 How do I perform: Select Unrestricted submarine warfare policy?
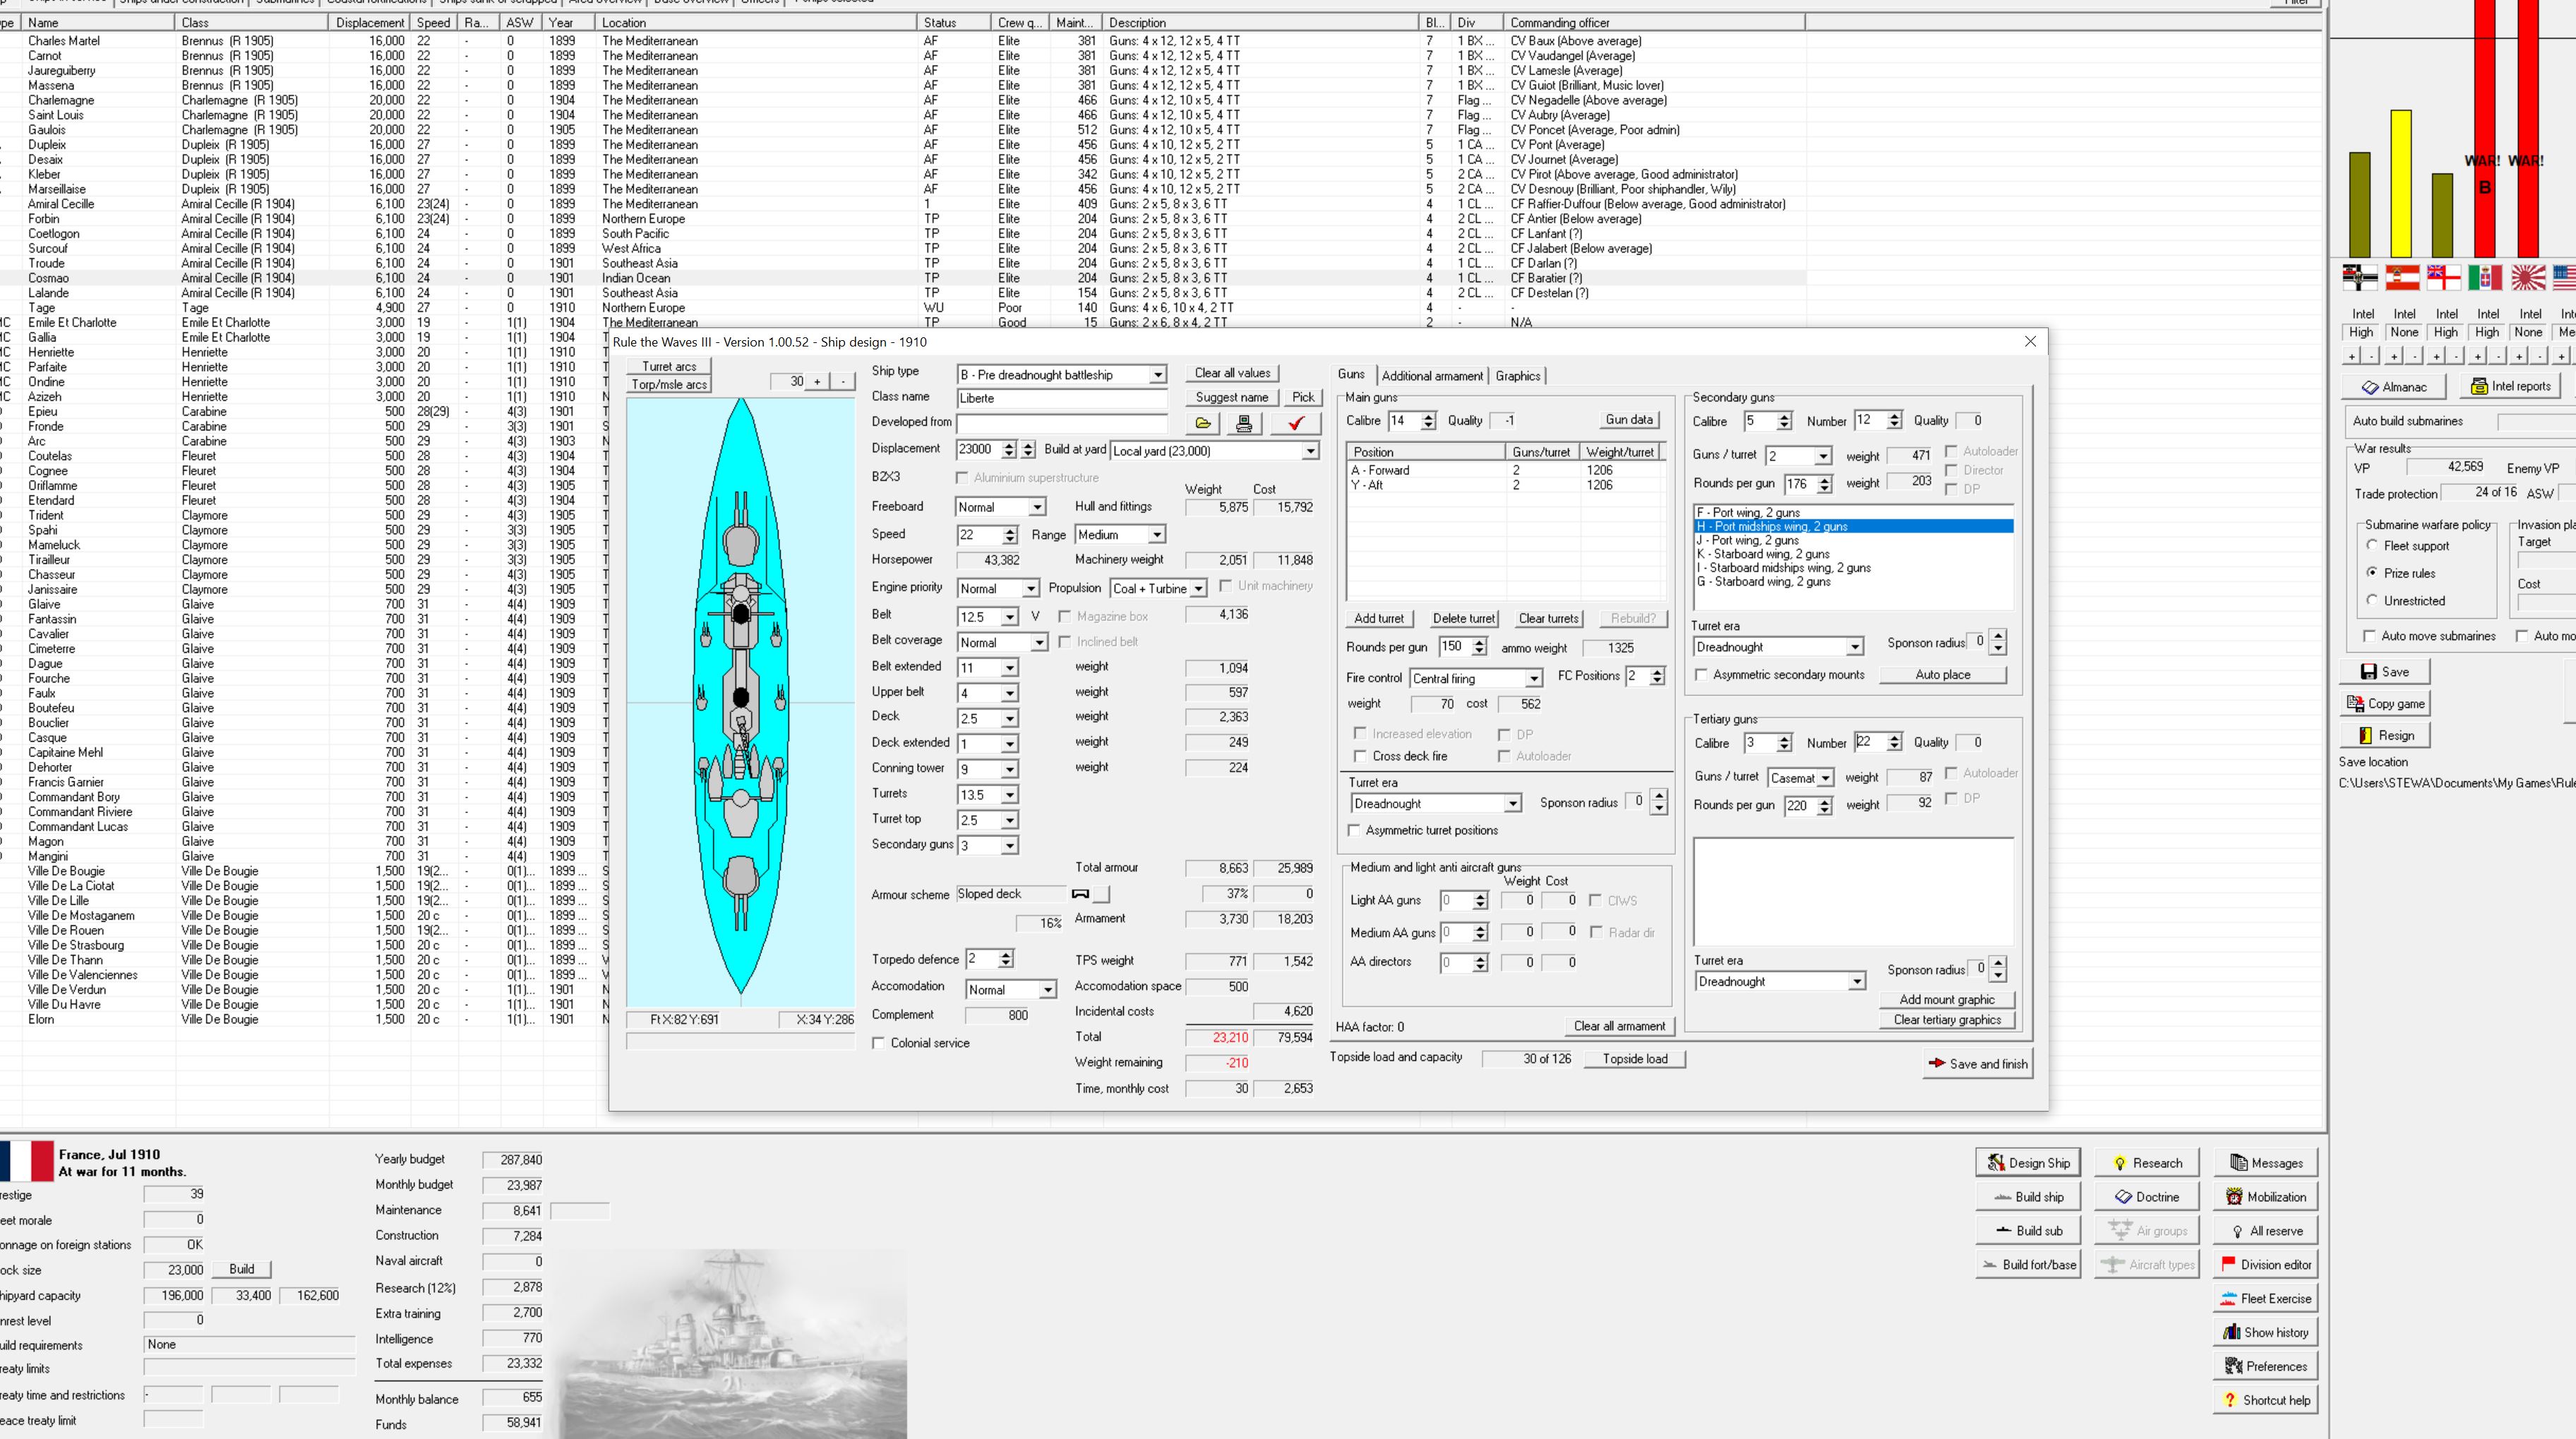(x=2372, y=600)
